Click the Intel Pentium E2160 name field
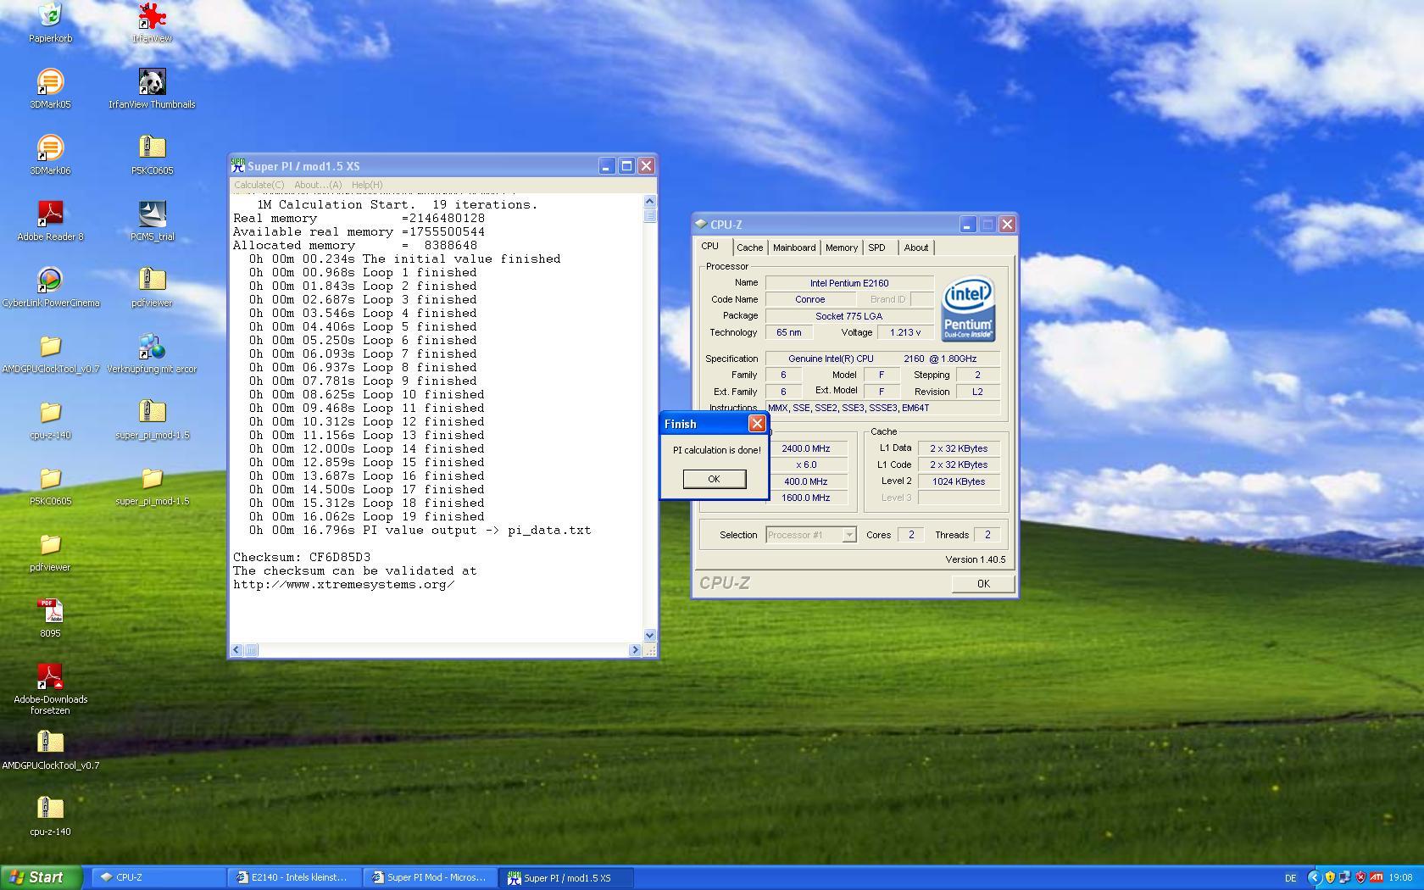 pos(849,283)
